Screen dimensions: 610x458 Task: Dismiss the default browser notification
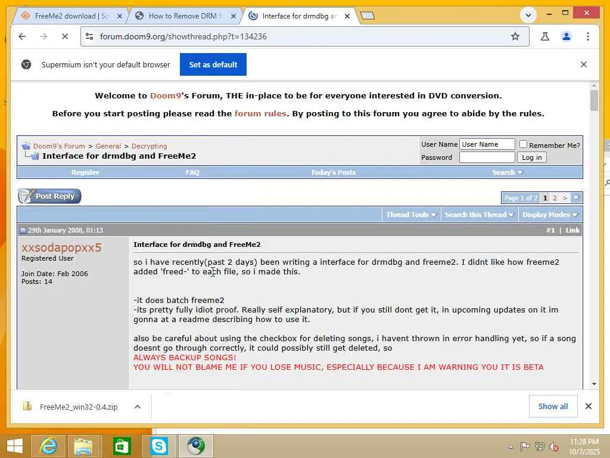[x=584, y=64]
